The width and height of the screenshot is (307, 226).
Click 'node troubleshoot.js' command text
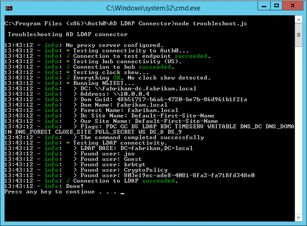(x=211, y=24)
